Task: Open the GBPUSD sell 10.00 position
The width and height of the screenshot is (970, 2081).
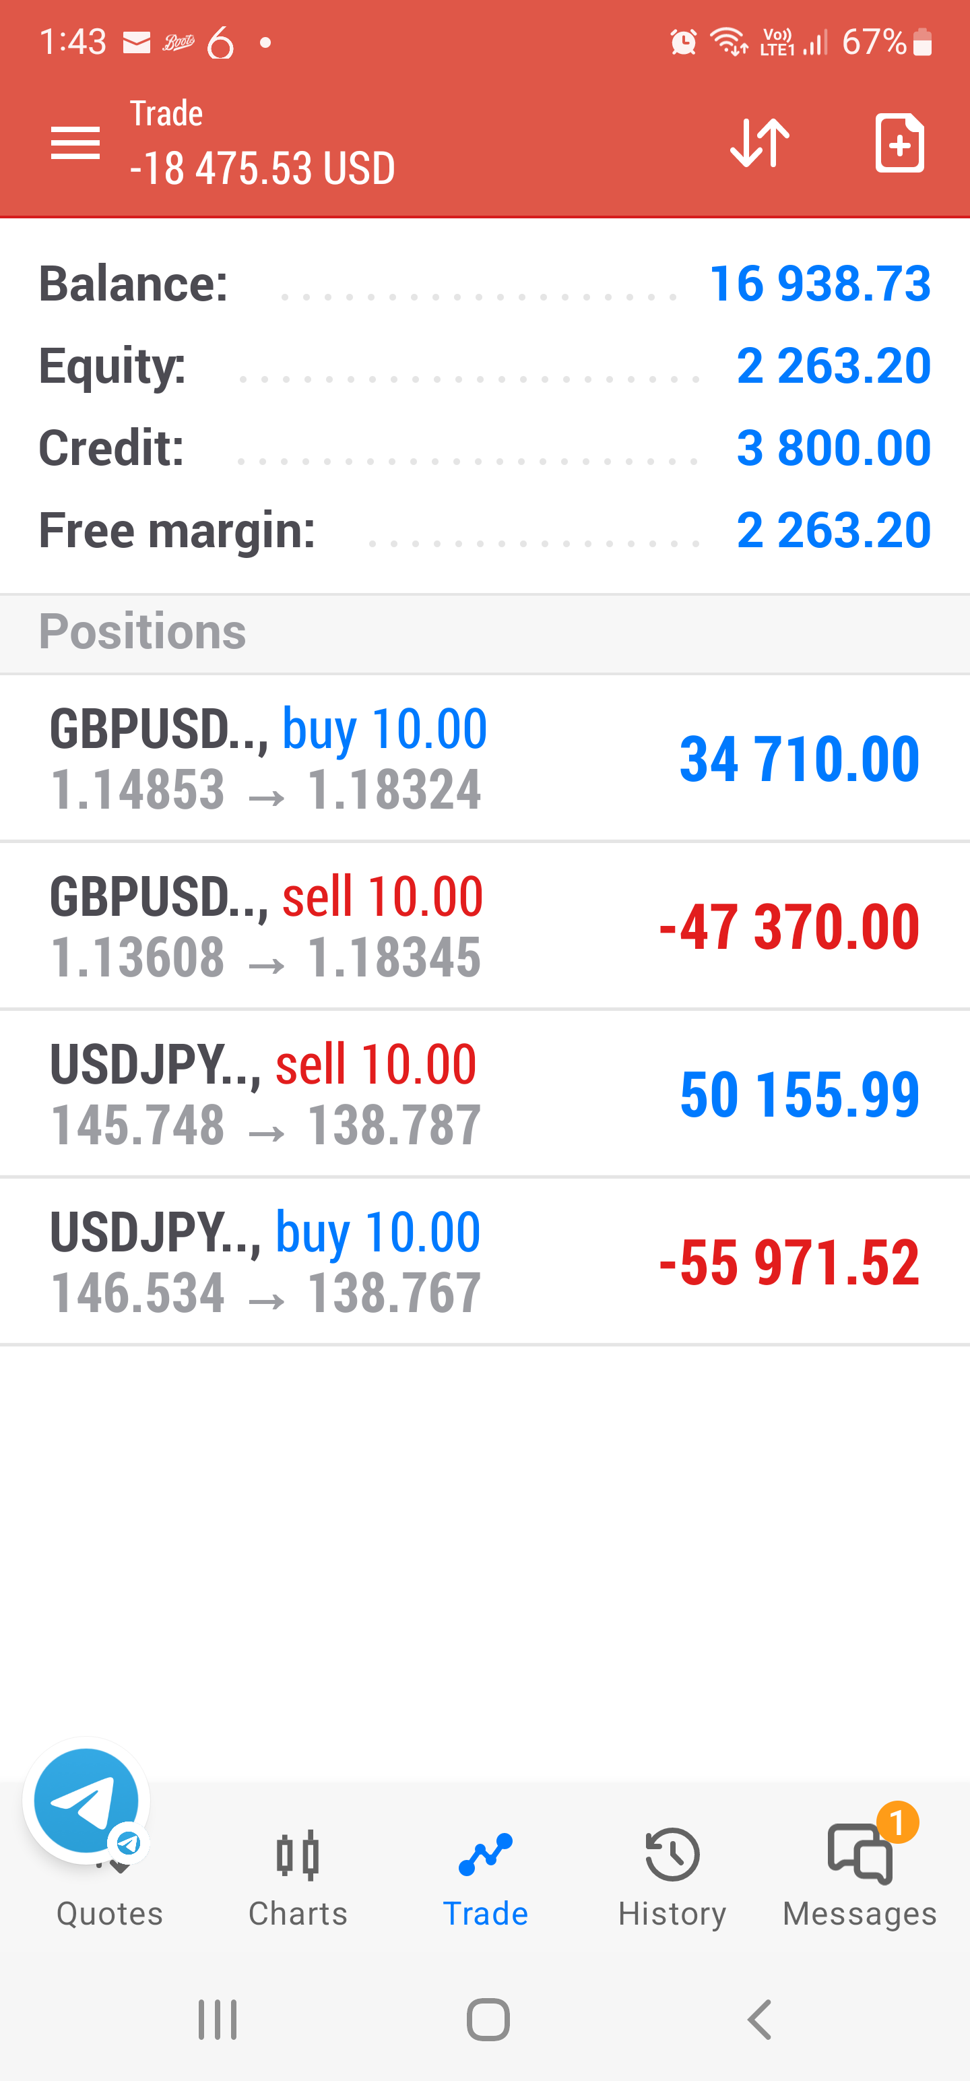Action: 484,926
